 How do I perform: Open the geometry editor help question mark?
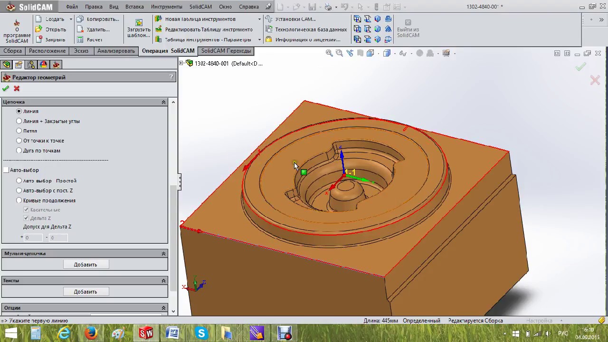(171, 77)
